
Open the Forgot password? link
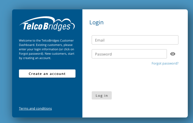pyautogui.click(x=165, y=63)
